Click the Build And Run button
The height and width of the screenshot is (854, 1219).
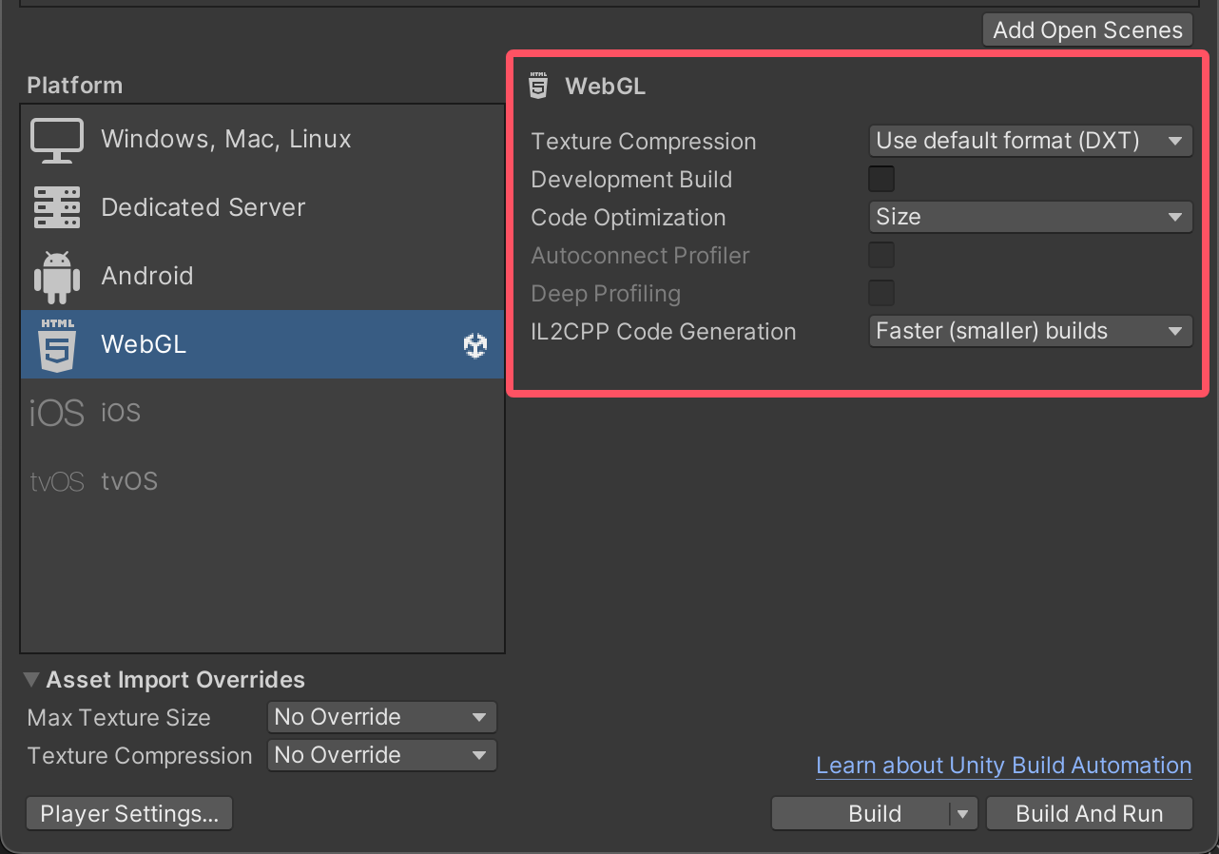point(1089,813)
